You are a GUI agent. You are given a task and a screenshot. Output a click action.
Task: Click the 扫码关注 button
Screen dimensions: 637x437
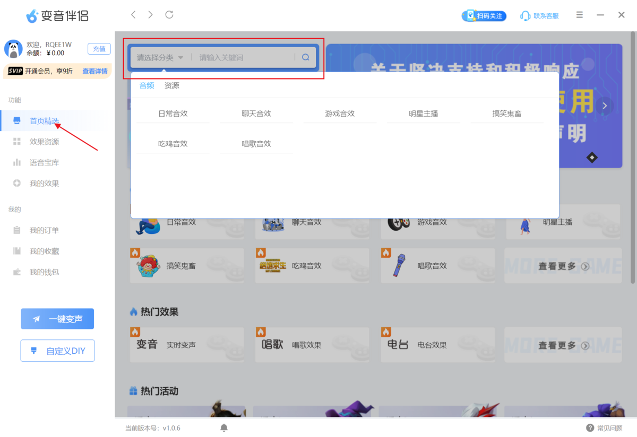(x=484, y=16)
